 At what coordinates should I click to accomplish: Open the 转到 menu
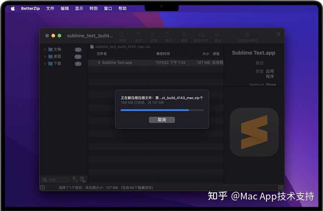tap(93, 9)
